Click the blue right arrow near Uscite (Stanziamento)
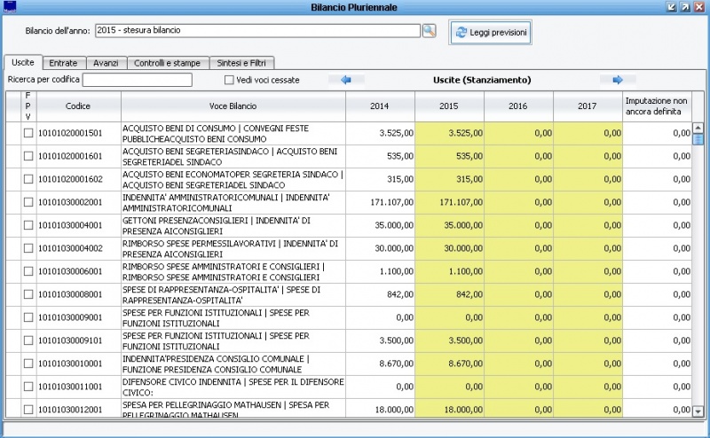Image resolution: width=710 pixels, height=438 pixels. 618,80
